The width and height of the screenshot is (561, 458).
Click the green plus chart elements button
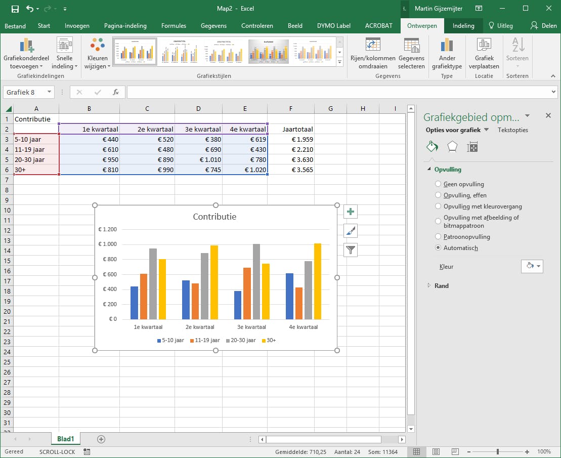(x=351, y=212)
